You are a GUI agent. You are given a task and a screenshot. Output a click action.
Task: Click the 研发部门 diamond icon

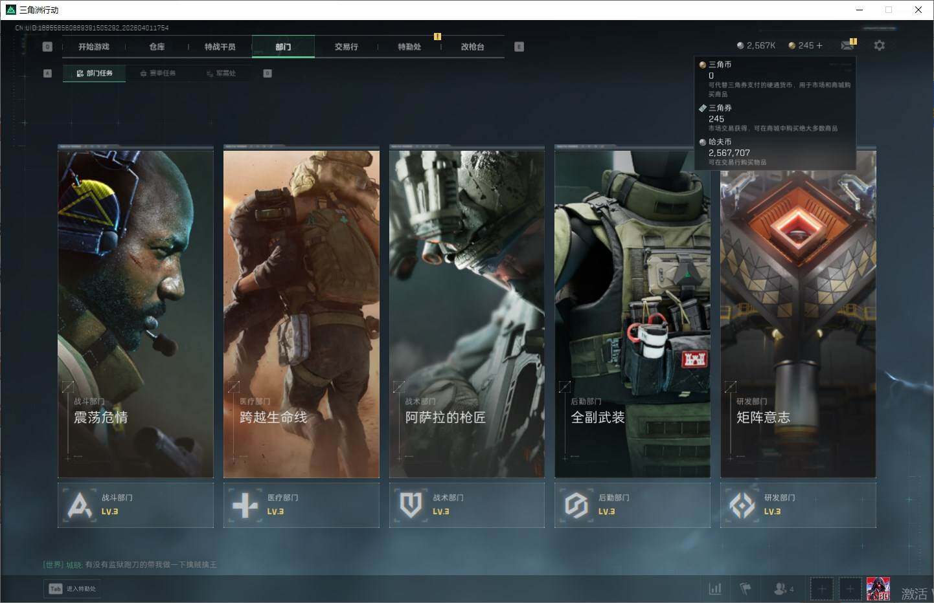(742, 505)
